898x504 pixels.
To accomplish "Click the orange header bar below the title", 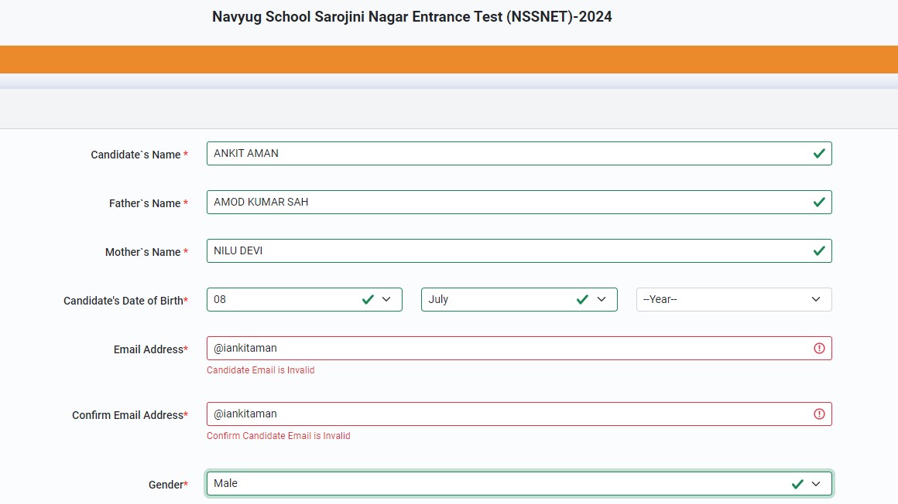I will pyautogui.click(x=449, y=59).
